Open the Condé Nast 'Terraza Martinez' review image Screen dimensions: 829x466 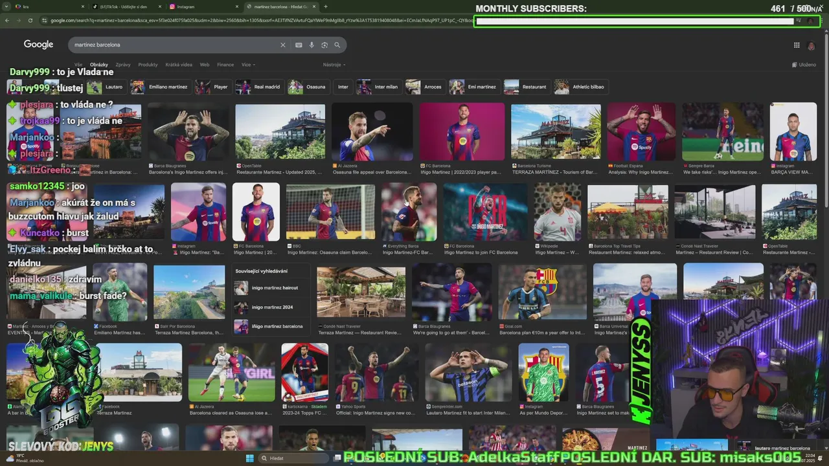[x=361, y=292]
